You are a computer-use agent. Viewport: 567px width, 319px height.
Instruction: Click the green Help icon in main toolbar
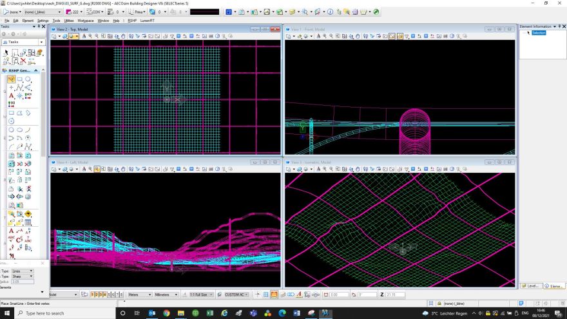[x=376, y=12]
